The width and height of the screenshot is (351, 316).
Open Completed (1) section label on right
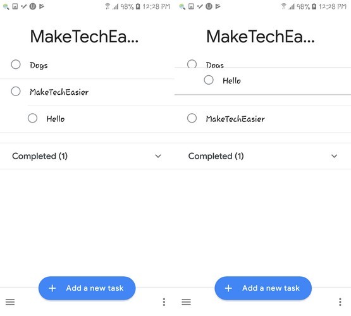pos(216,156)
